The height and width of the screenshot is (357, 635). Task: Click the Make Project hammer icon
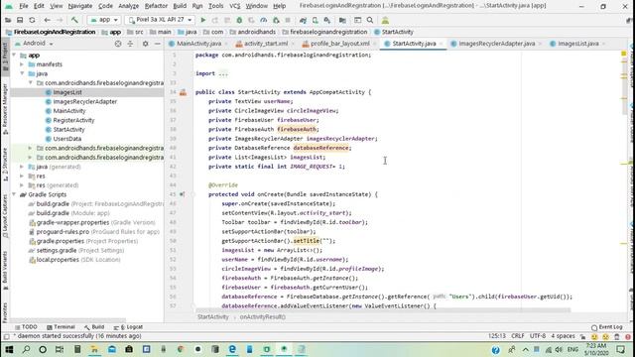pyautogui.click(x=74, y=20)
